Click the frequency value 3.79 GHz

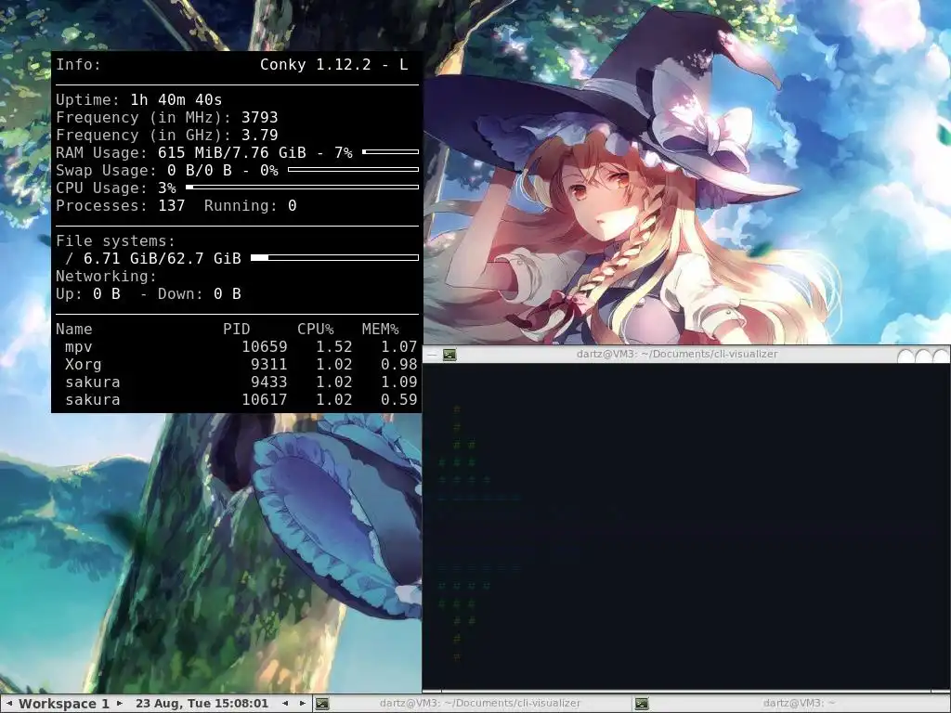point(260,136)
